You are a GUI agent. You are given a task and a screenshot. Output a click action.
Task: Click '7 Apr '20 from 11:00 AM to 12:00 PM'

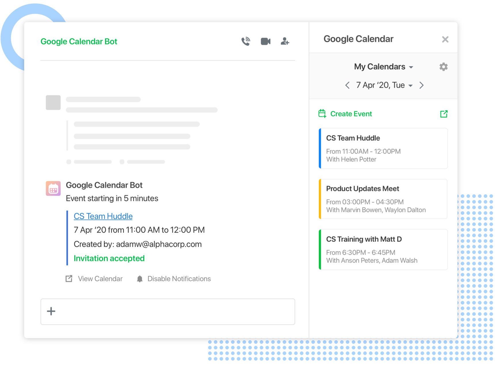click(139, 230)
